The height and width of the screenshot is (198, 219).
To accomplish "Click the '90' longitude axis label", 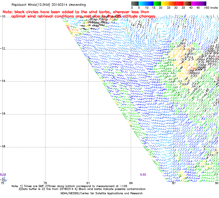I will [217, 183].
